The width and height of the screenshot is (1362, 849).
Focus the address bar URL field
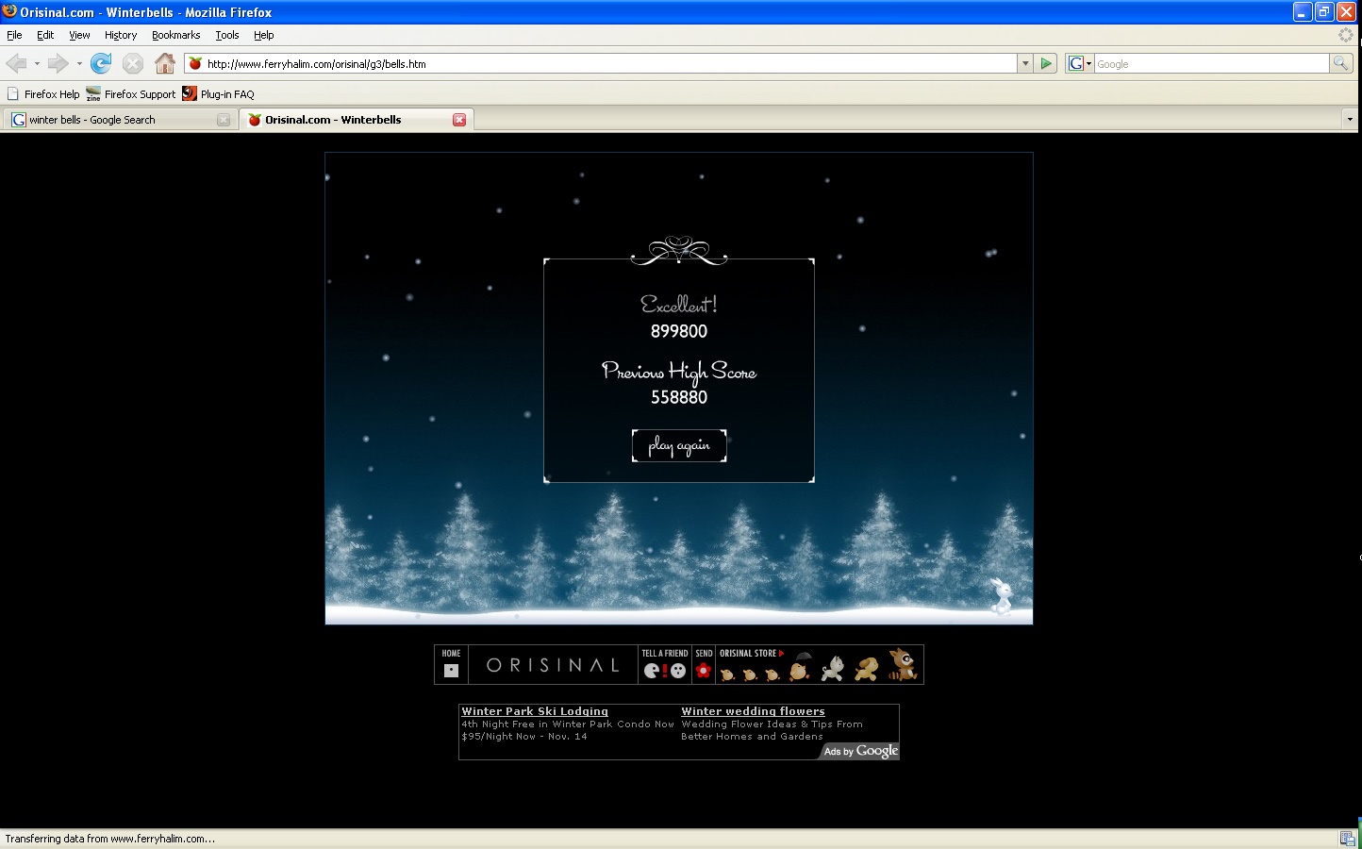(x=610, y=63)
